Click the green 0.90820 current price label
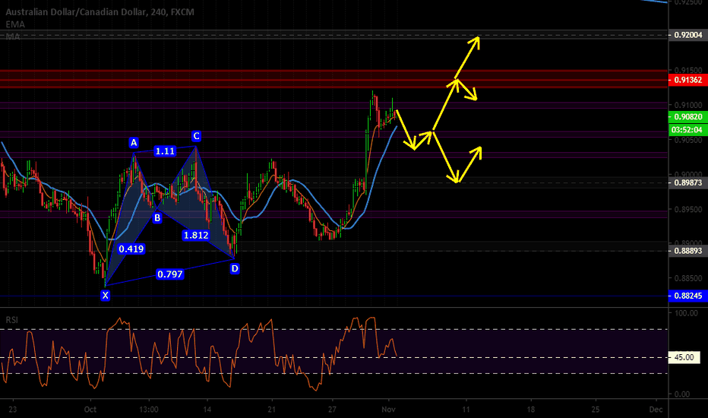This screenshot has width=708, height=418. point(687,117)
